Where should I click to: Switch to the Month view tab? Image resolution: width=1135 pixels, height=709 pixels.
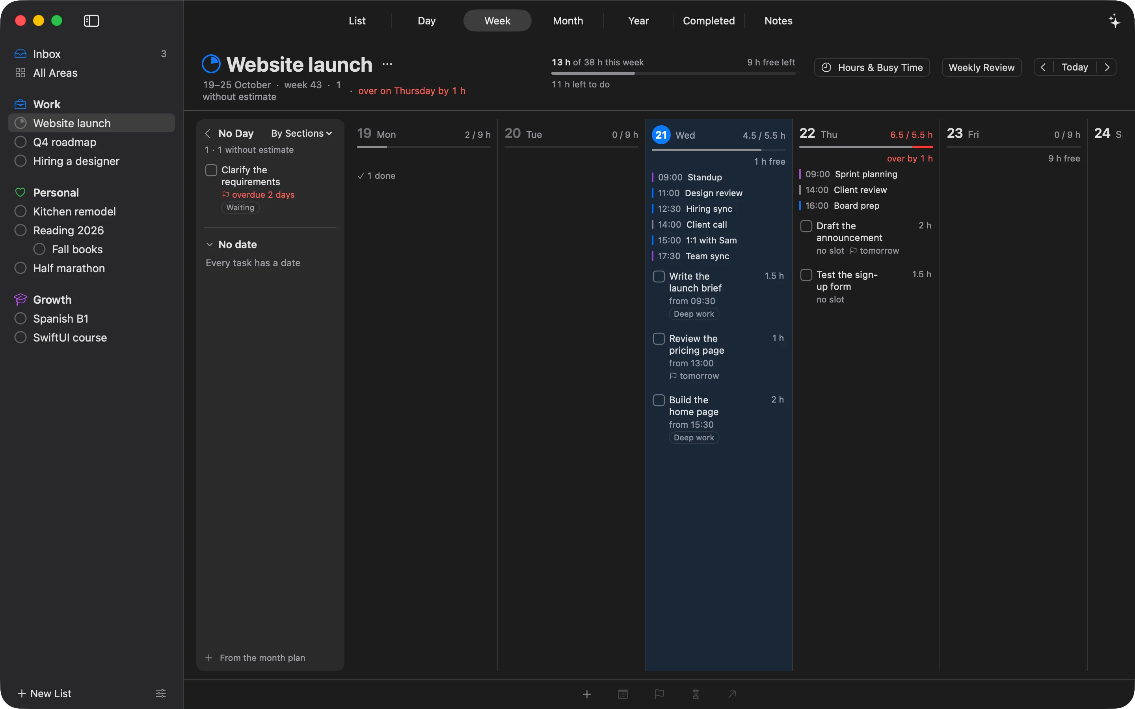pos(568,20)
